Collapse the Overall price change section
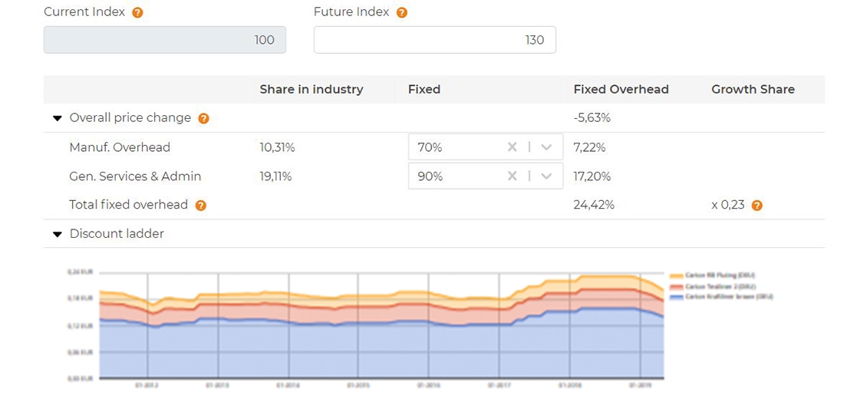 point(57,118)
